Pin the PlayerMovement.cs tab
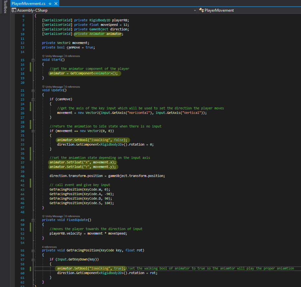301x287 pixels. point(50,4)
